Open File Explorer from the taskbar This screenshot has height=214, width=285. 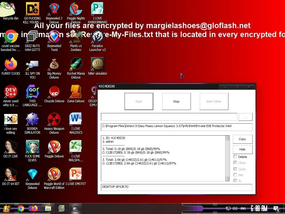click(48, 208)
